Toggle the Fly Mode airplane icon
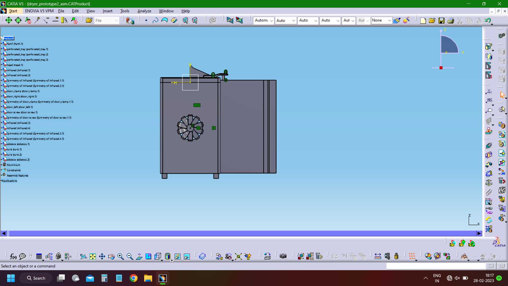Screen dimensions: 508x286 83,256
